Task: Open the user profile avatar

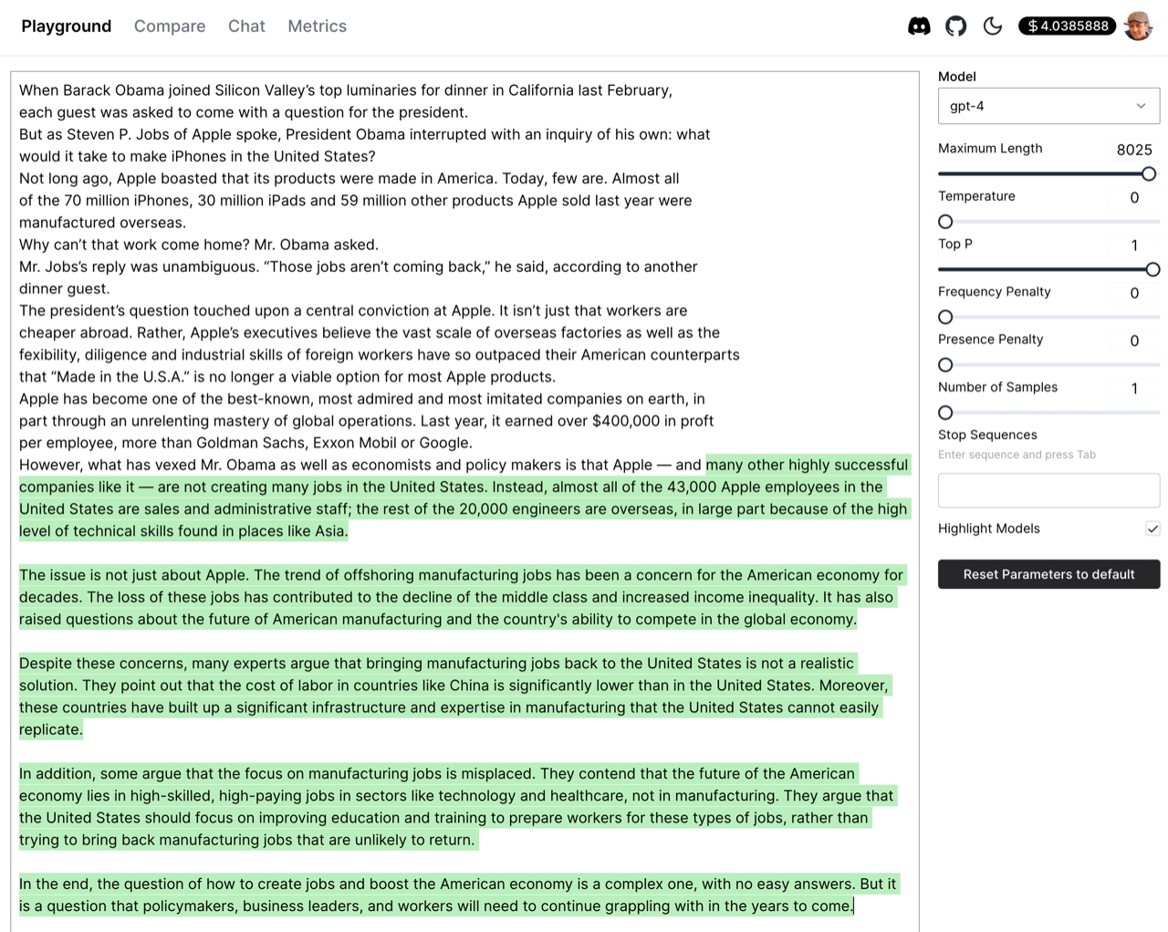Action: point(1139,26)
